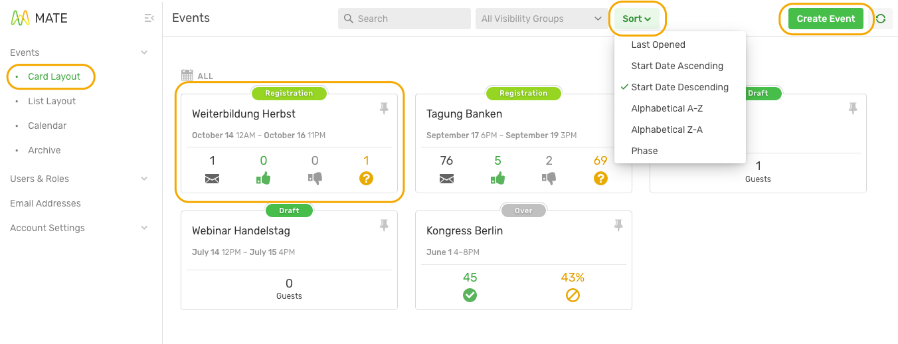Click the Create Event button

[x=826, y=19]
